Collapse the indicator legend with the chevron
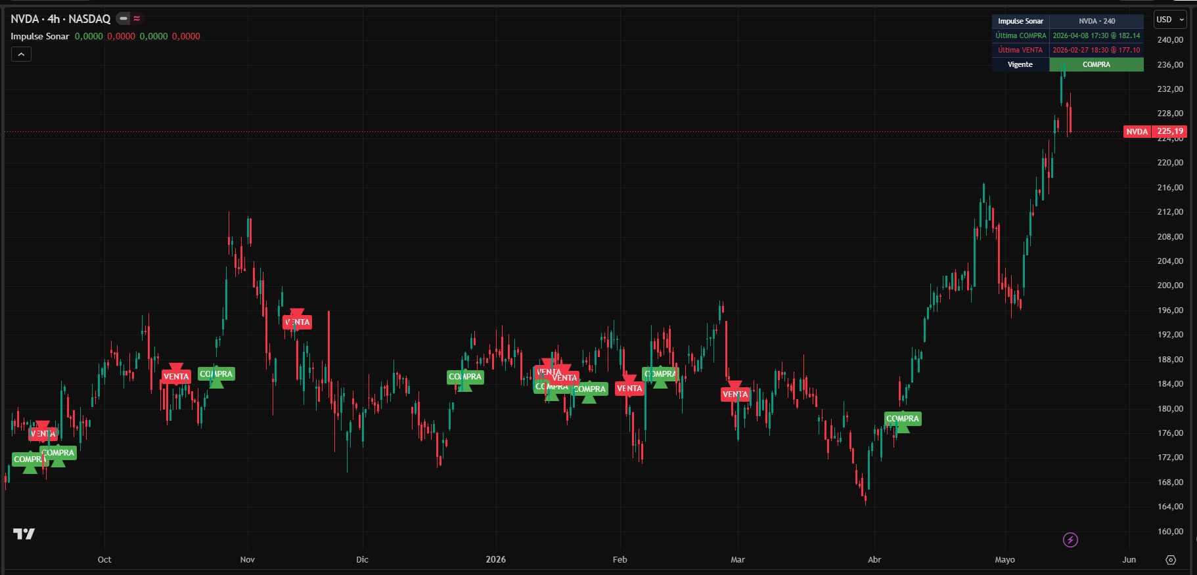1197x575 pixels. (21, 54)
